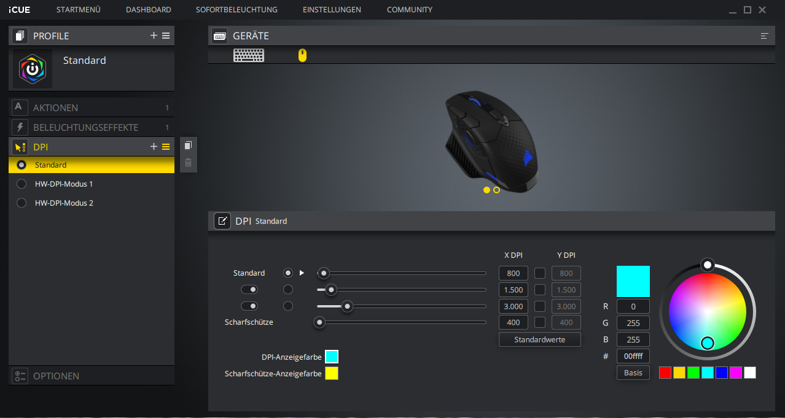Click the DPI Standard edit icon
785x418 pixels.
point(222,221)
